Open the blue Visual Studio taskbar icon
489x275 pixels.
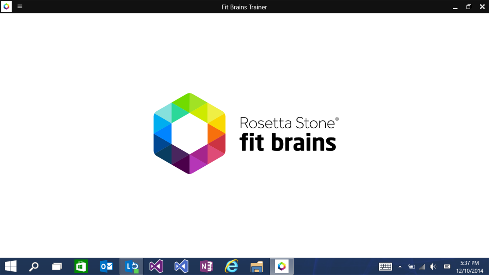(181, 267)
